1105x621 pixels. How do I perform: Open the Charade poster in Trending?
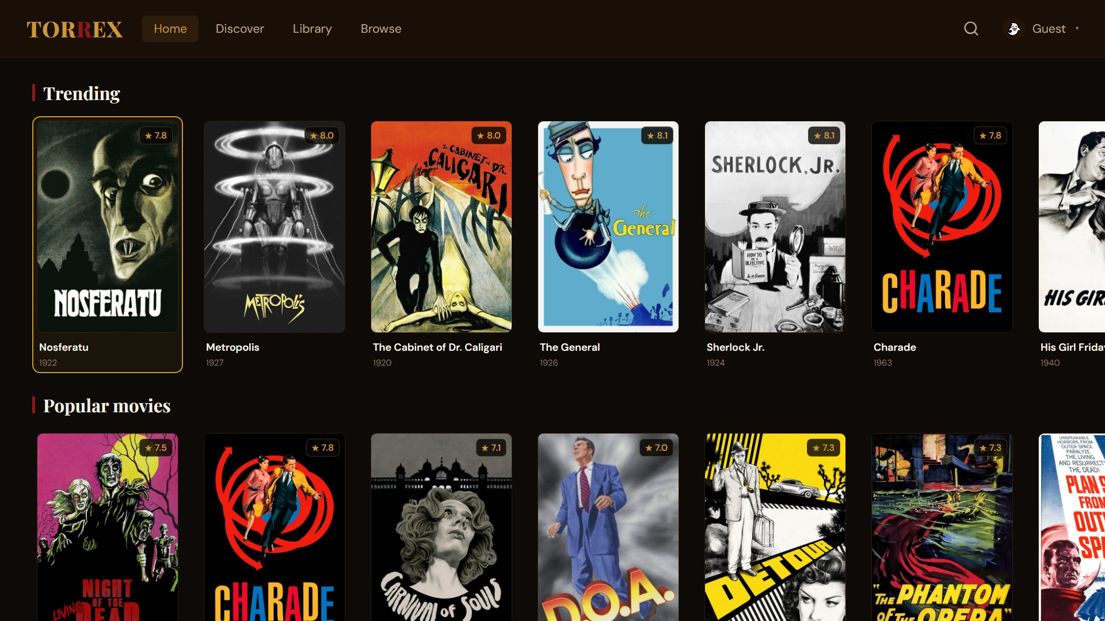pos(942,227)
